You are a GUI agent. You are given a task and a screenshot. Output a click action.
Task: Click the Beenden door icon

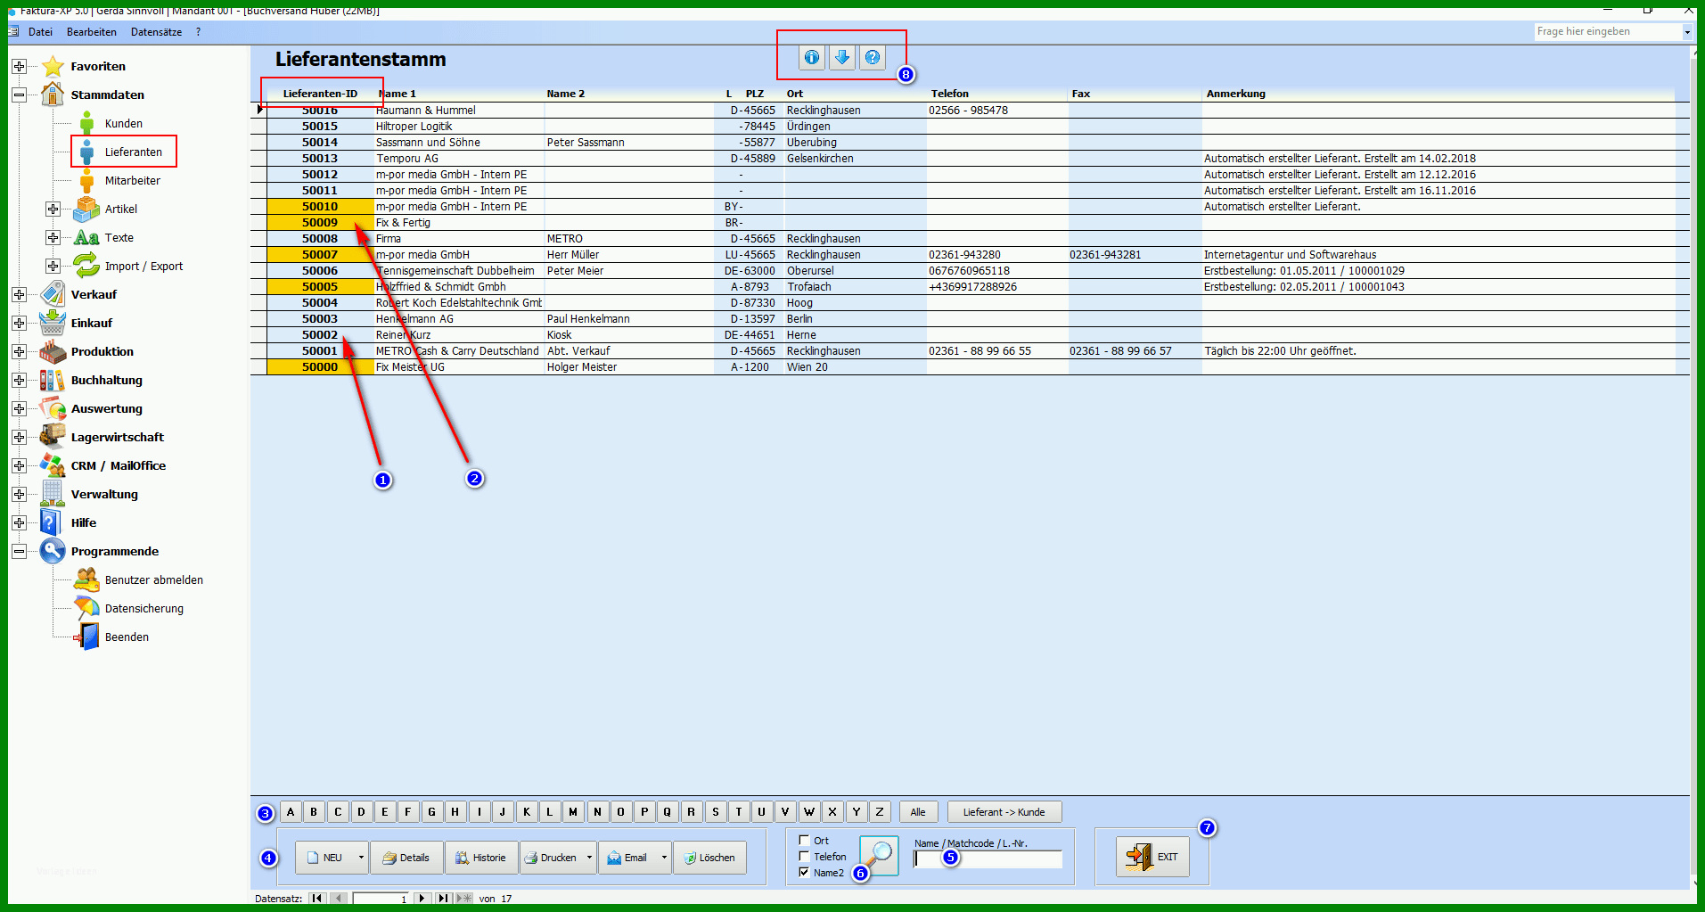pyautogui.click(x=86, y=637)
